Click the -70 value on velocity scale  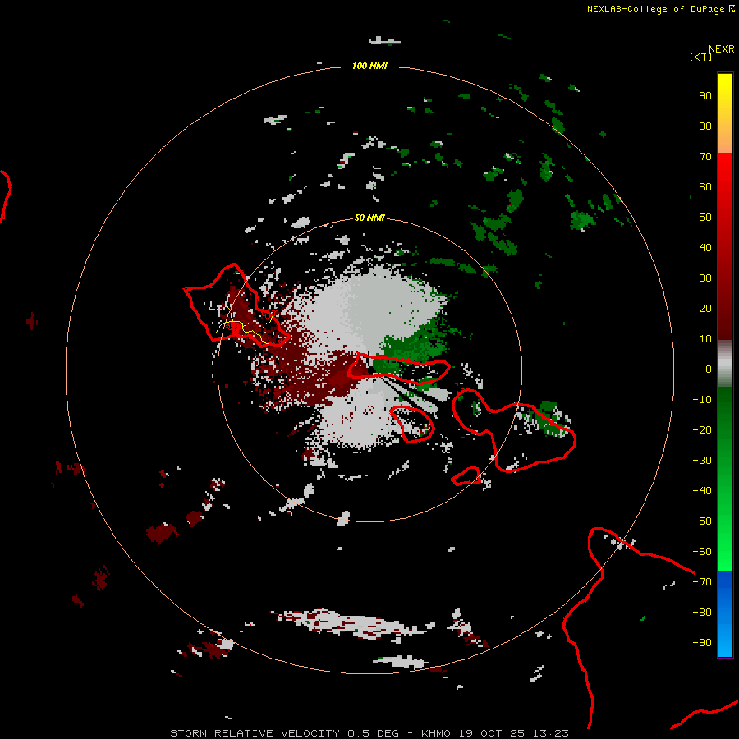click(x=702, y=581)
